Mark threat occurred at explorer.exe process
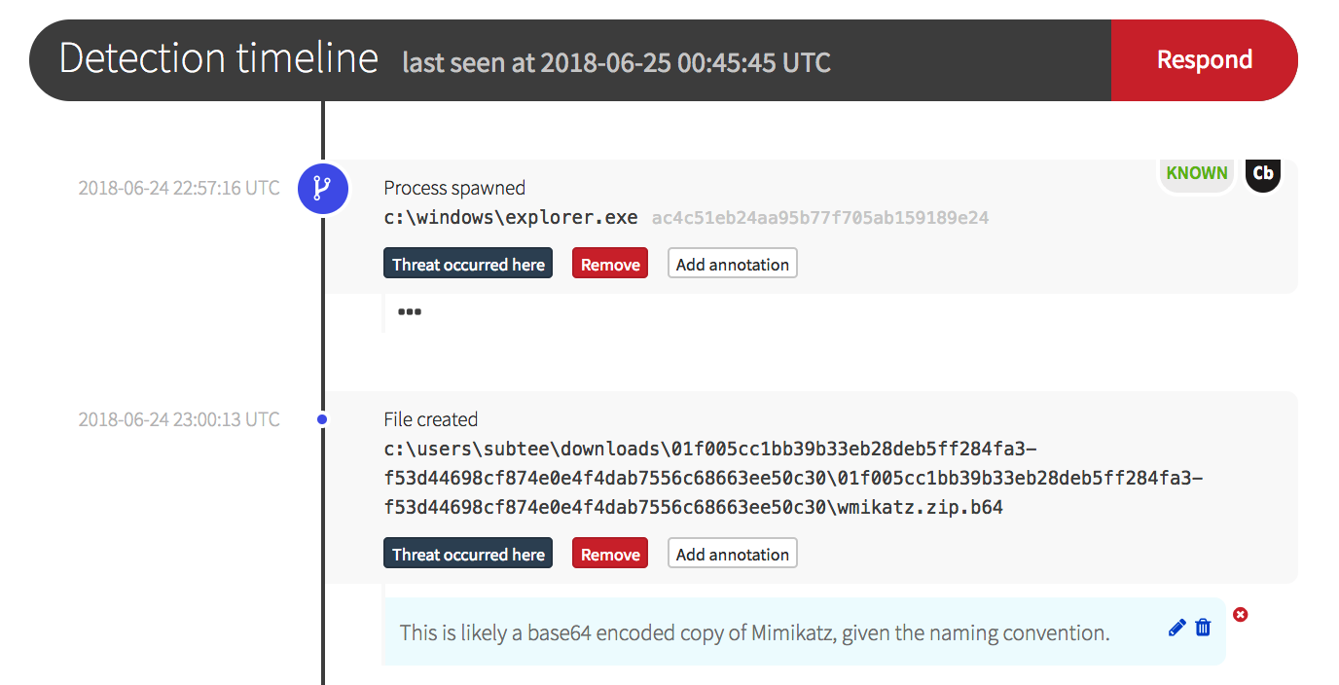1339x685 pixels. tap(468, 265)
